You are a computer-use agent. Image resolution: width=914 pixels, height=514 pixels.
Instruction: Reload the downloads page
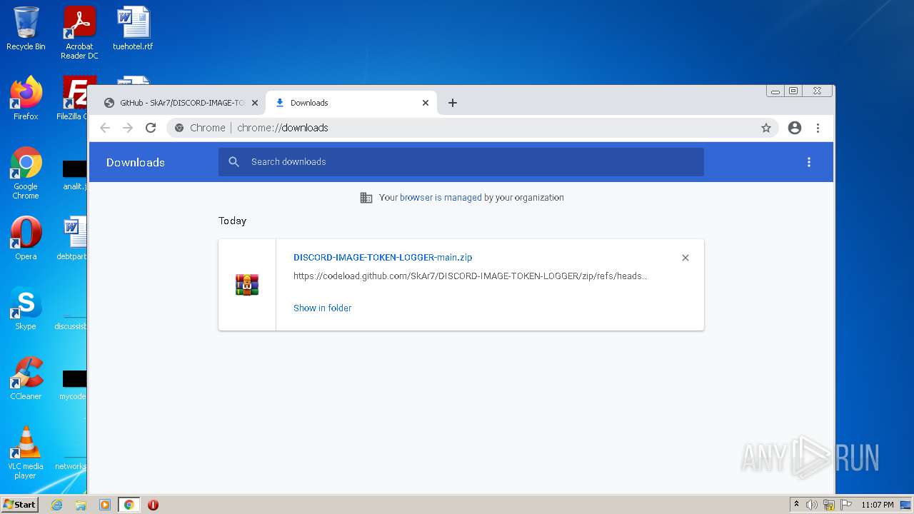151,128
